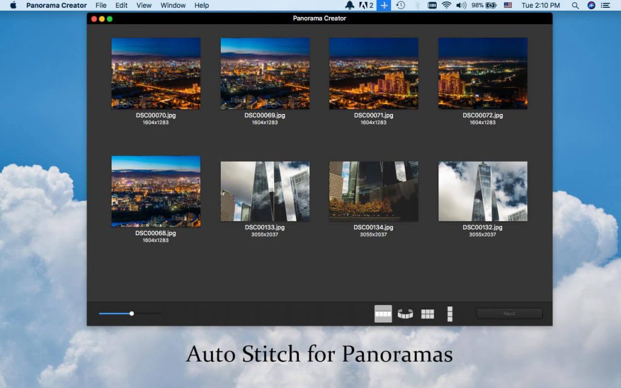The image size is (621, 388).
Task: Open the battery percentage dropdown
Action: coord(484,5)
